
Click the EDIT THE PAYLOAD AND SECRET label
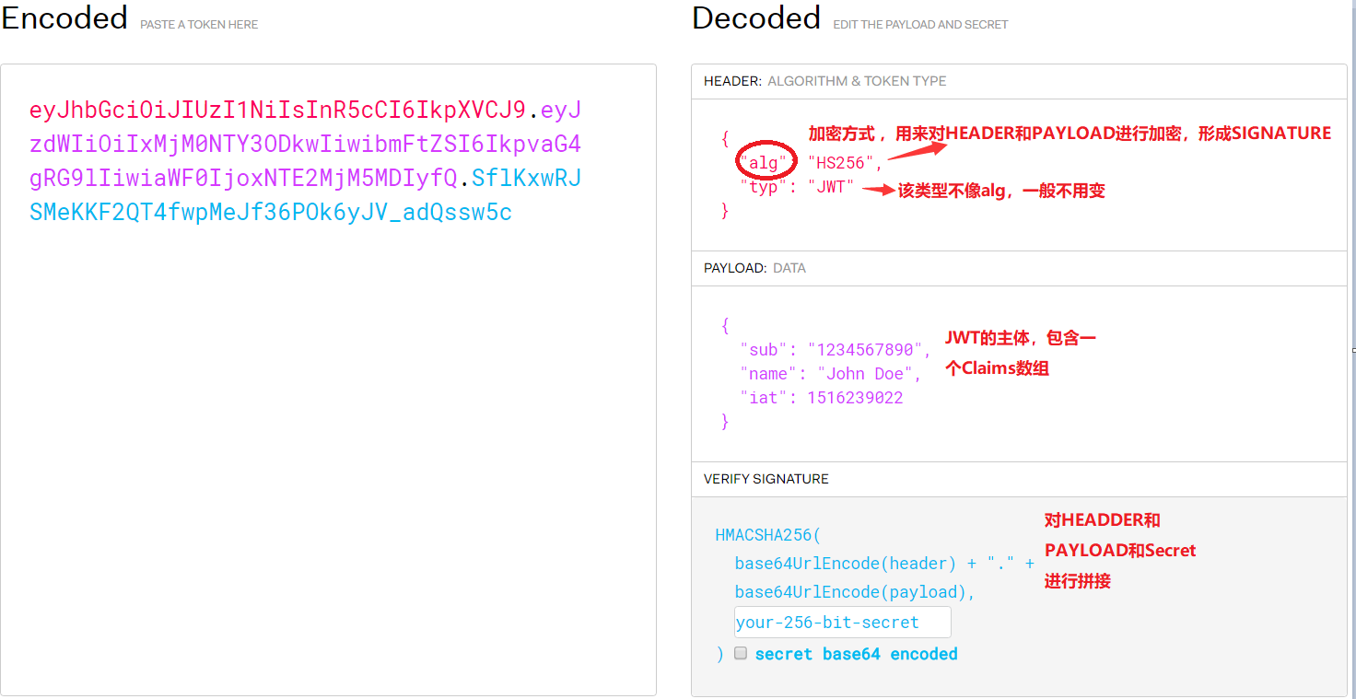click(x=920, y=25)
